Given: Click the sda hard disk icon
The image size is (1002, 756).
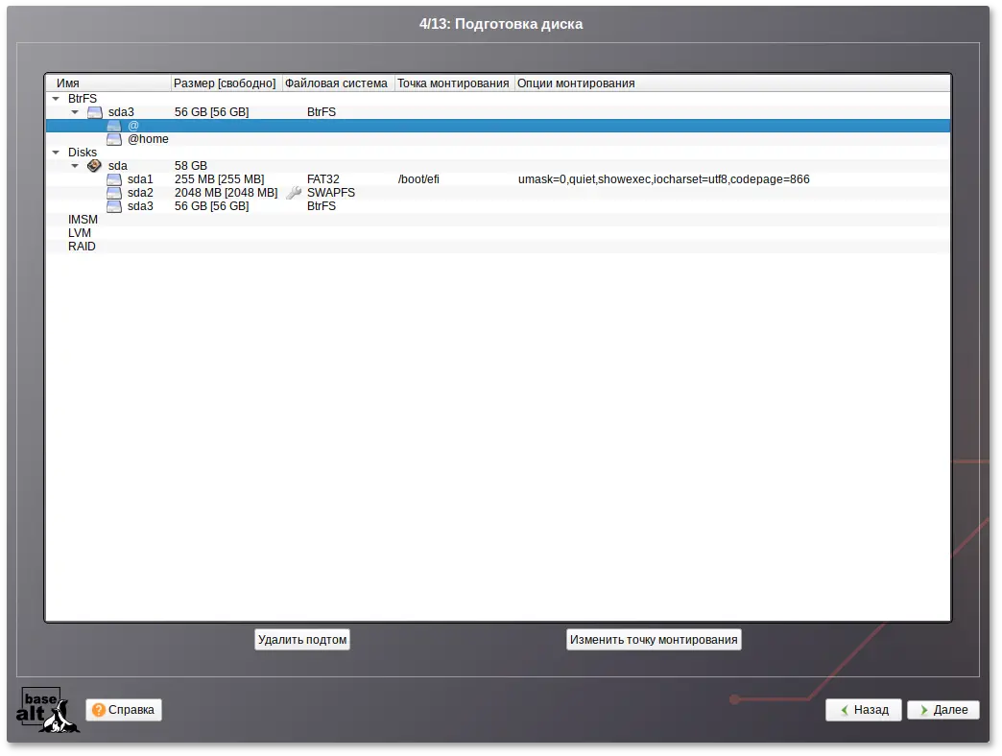Looking at the screenshot, I should (x=94, y=165).
